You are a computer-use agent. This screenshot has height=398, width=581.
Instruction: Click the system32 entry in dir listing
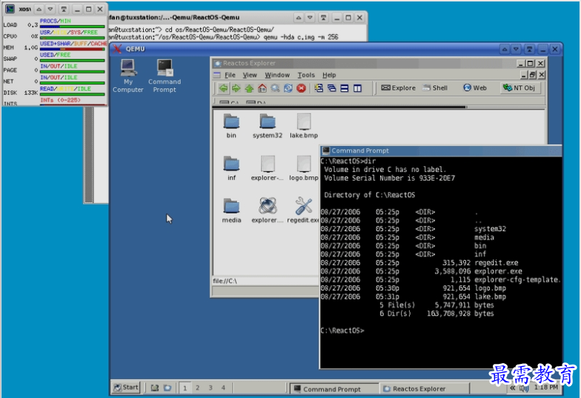[490, 229]
